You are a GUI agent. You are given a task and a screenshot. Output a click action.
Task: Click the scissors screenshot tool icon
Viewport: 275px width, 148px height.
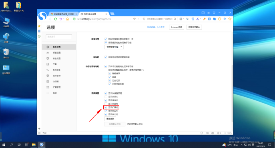[198, 19]
